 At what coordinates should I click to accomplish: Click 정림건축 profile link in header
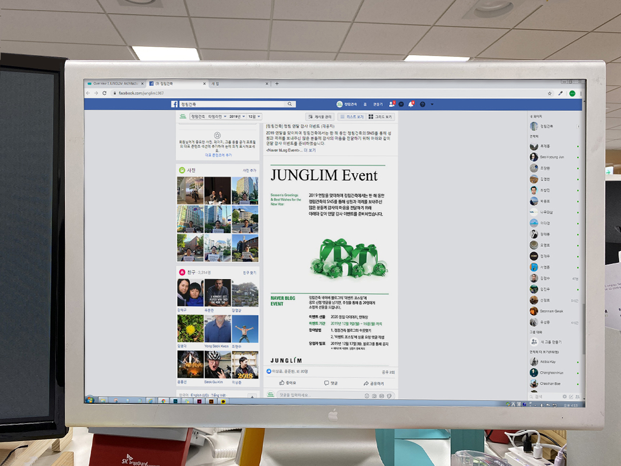point(347,104)
